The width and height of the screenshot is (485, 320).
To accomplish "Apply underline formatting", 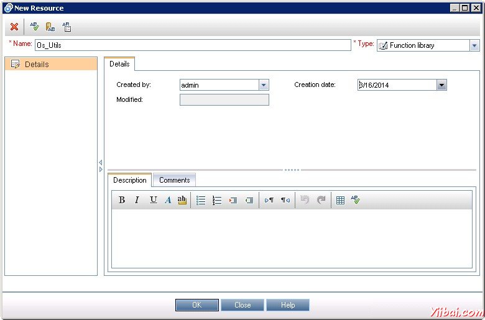I will [153, 200].
